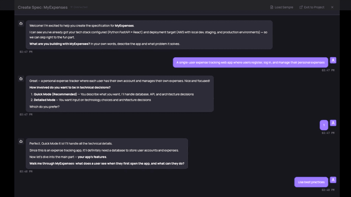Click the Detailed Mode option text
The width and height of the screenshot is (351, 197).
44,100
